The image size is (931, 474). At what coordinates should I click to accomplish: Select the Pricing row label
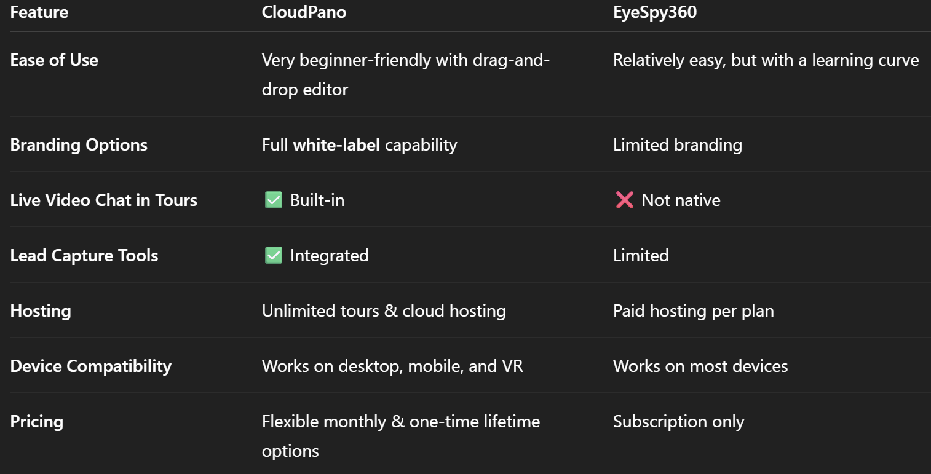tap(37, 421)
